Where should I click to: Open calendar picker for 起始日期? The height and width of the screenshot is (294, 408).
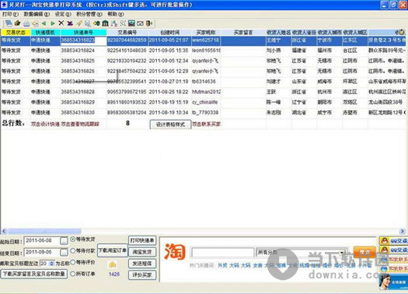pyautogui.click(x=64, y=240)
